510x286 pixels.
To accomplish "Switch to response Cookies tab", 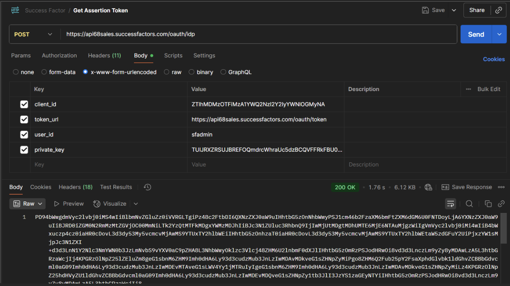I will (41, 187).
